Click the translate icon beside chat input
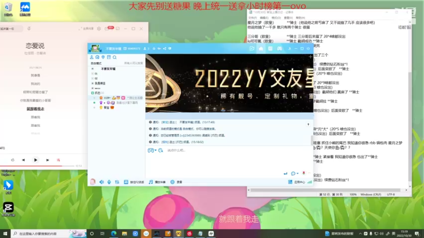This screenshot has width=424, height=238. point(161,150)
